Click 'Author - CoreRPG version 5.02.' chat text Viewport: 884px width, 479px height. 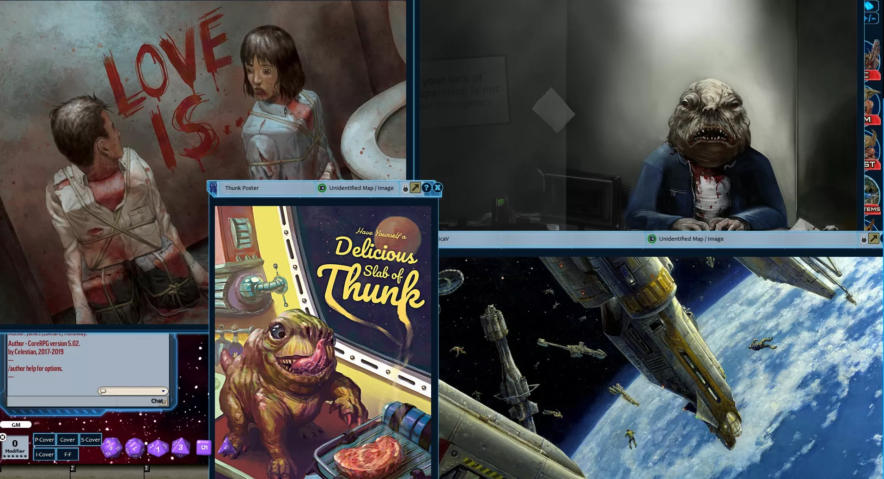pos(44,344)
